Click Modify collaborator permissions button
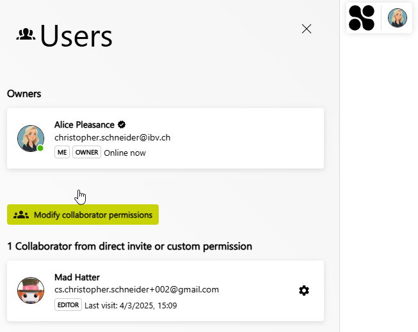This screenshot has width=418, height=332. point(83,215)
